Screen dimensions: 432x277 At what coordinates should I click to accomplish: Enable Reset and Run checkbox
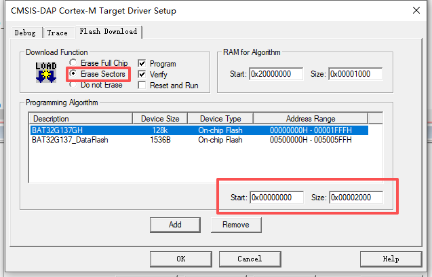[x=142, y=86]
